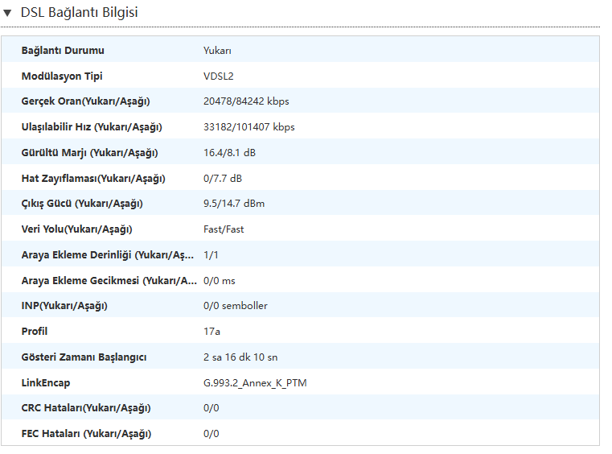
Task: Select the CRC Hataları label
Action: click(86, 408)
